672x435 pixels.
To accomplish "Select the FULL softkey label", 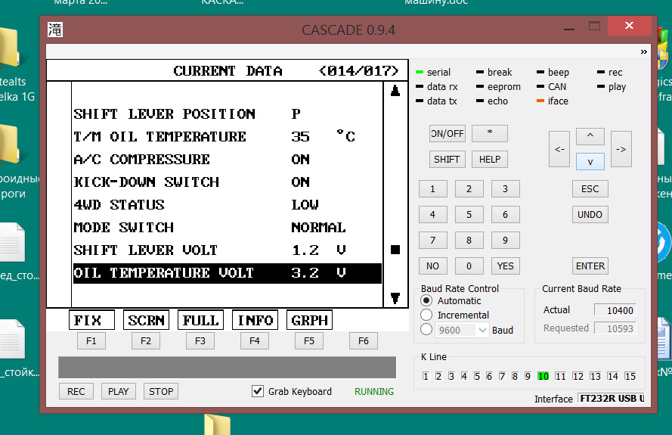I will [200, 320].
